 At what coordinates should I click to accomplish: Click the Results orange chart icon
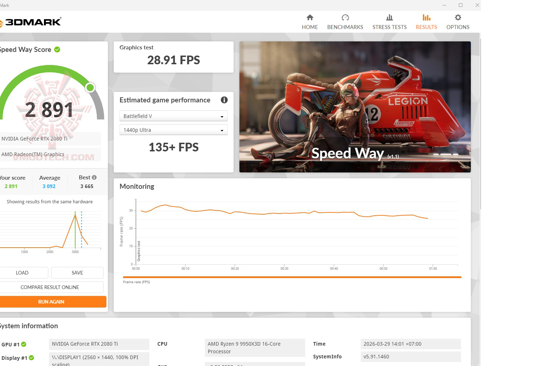[x=426, y=17]
